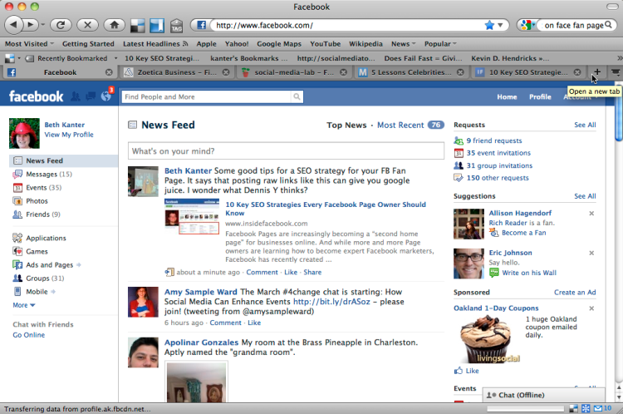
Task: Select Most Recent feed view
Action: (x=400, y=125)
